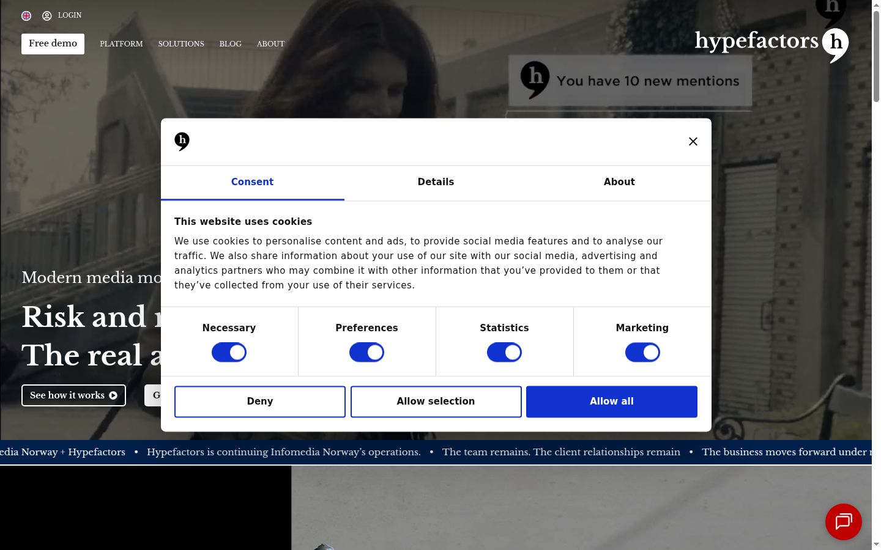The height and width of the screenshot is (550, 881).
Task: Click the Allow all button
Action: click(x=612, y=402)
